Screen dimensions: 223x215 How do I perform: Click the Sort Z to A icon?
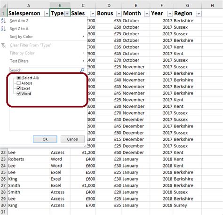(3, 29)
